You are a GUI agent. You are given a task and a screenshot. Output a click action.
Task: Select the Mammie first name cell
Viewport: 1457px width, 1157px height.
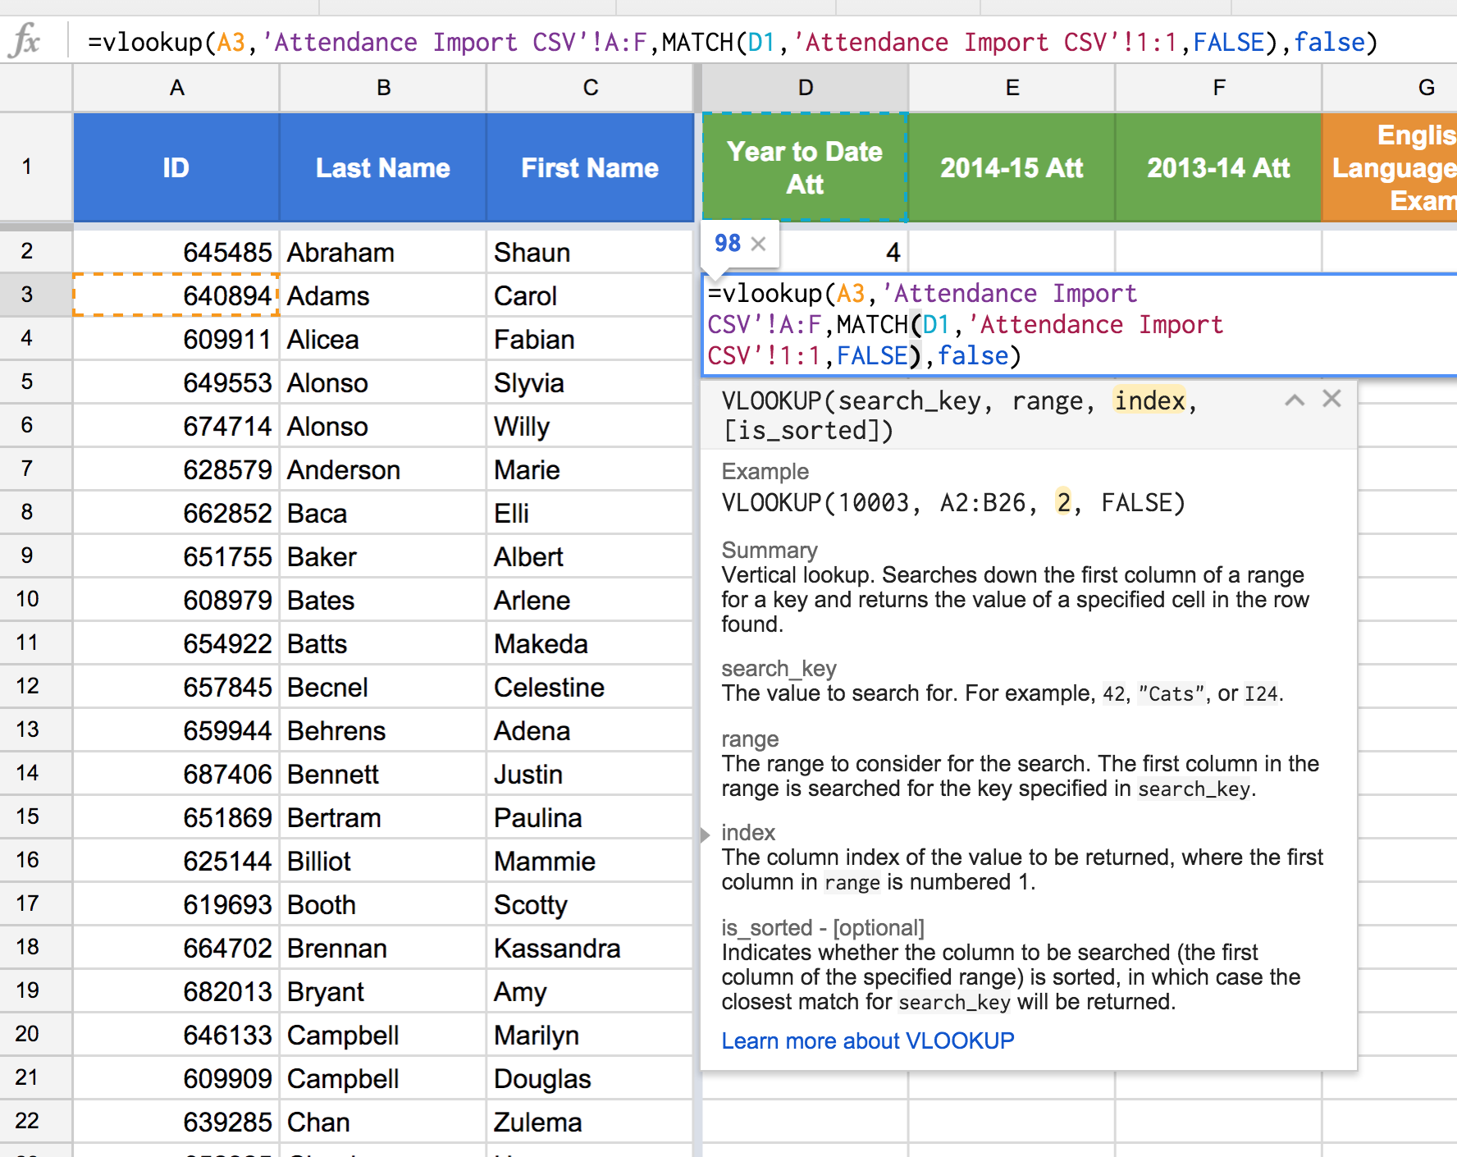590,861
